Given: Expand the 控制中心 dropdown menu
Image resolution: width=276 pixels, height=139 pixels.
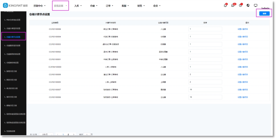Looking at the screenshot, I should click(x=40, y=6).
